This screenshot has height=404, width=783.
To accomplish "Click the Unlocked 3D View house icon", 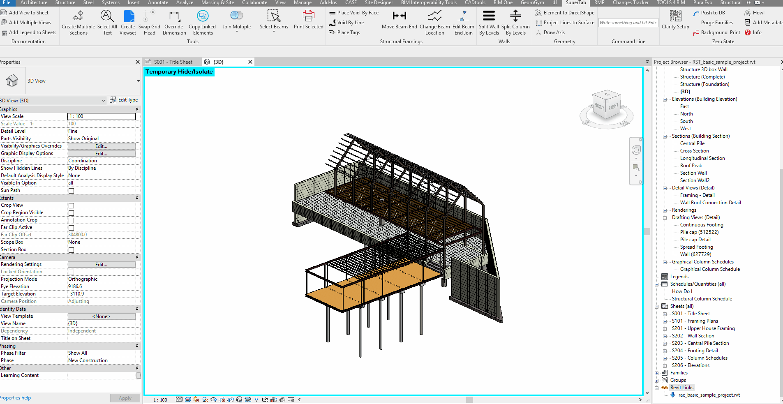I will click(x=239, y=399).
